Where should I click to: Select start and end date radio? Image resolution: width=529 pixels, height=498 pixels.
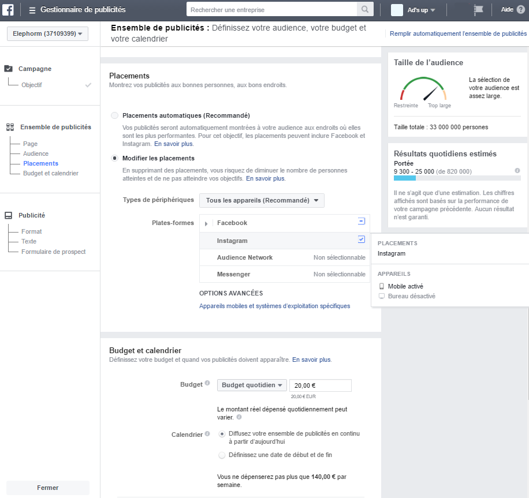(x=222, y=455)
